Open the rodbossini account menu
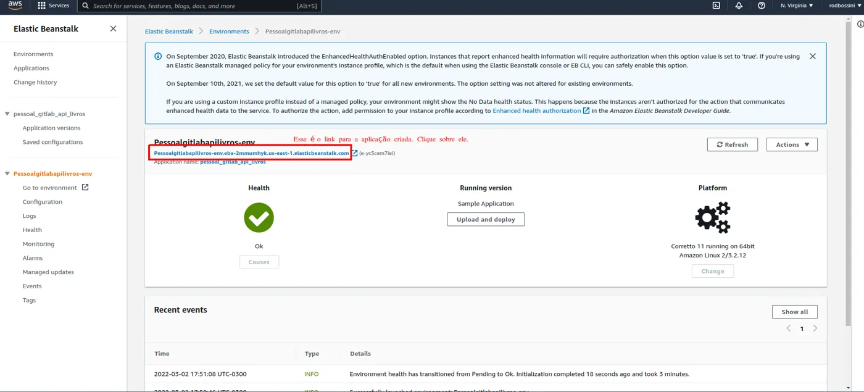This screenshot has width=864, height=392. click(x=845, y=6)
